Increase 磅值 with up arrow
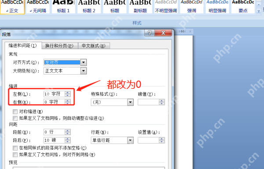 coord(162,101)
